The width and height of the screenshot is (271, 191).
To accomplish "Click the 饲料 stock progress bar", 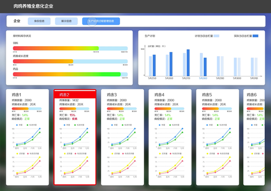I will pyautogui.click(x=70, y=48).
